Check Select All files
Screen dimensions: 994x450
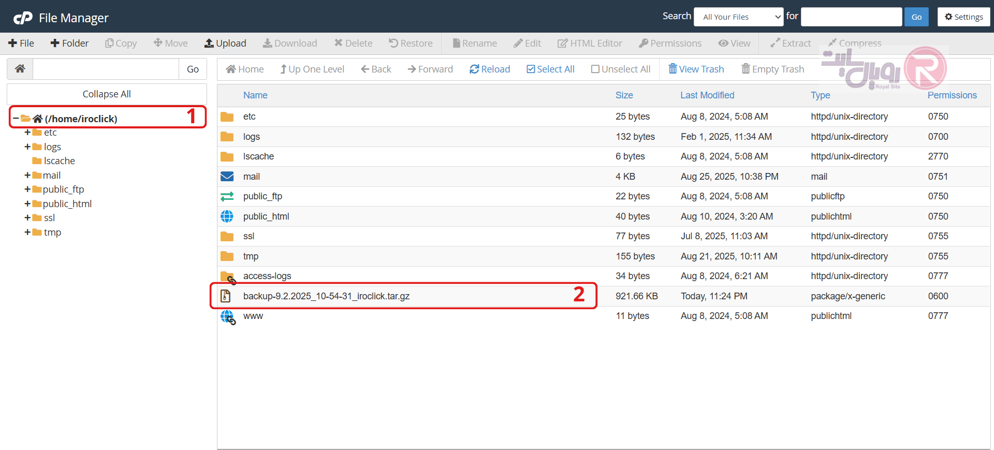point(531,69)
